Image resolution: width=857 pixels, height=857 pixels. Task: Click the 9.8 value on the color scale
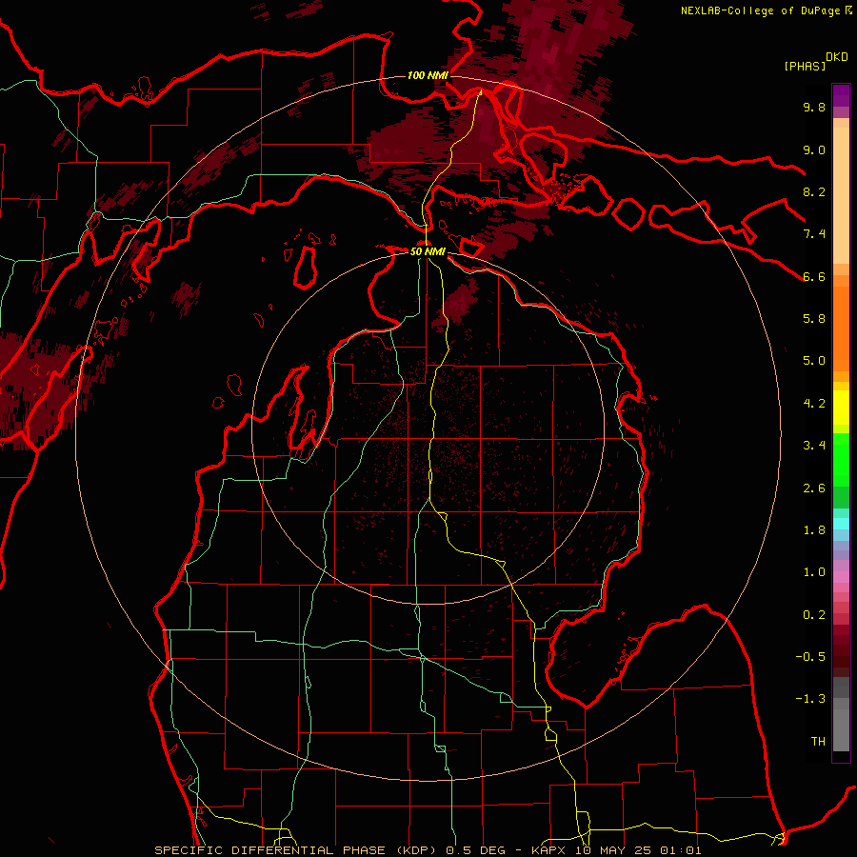pos(814,107)
